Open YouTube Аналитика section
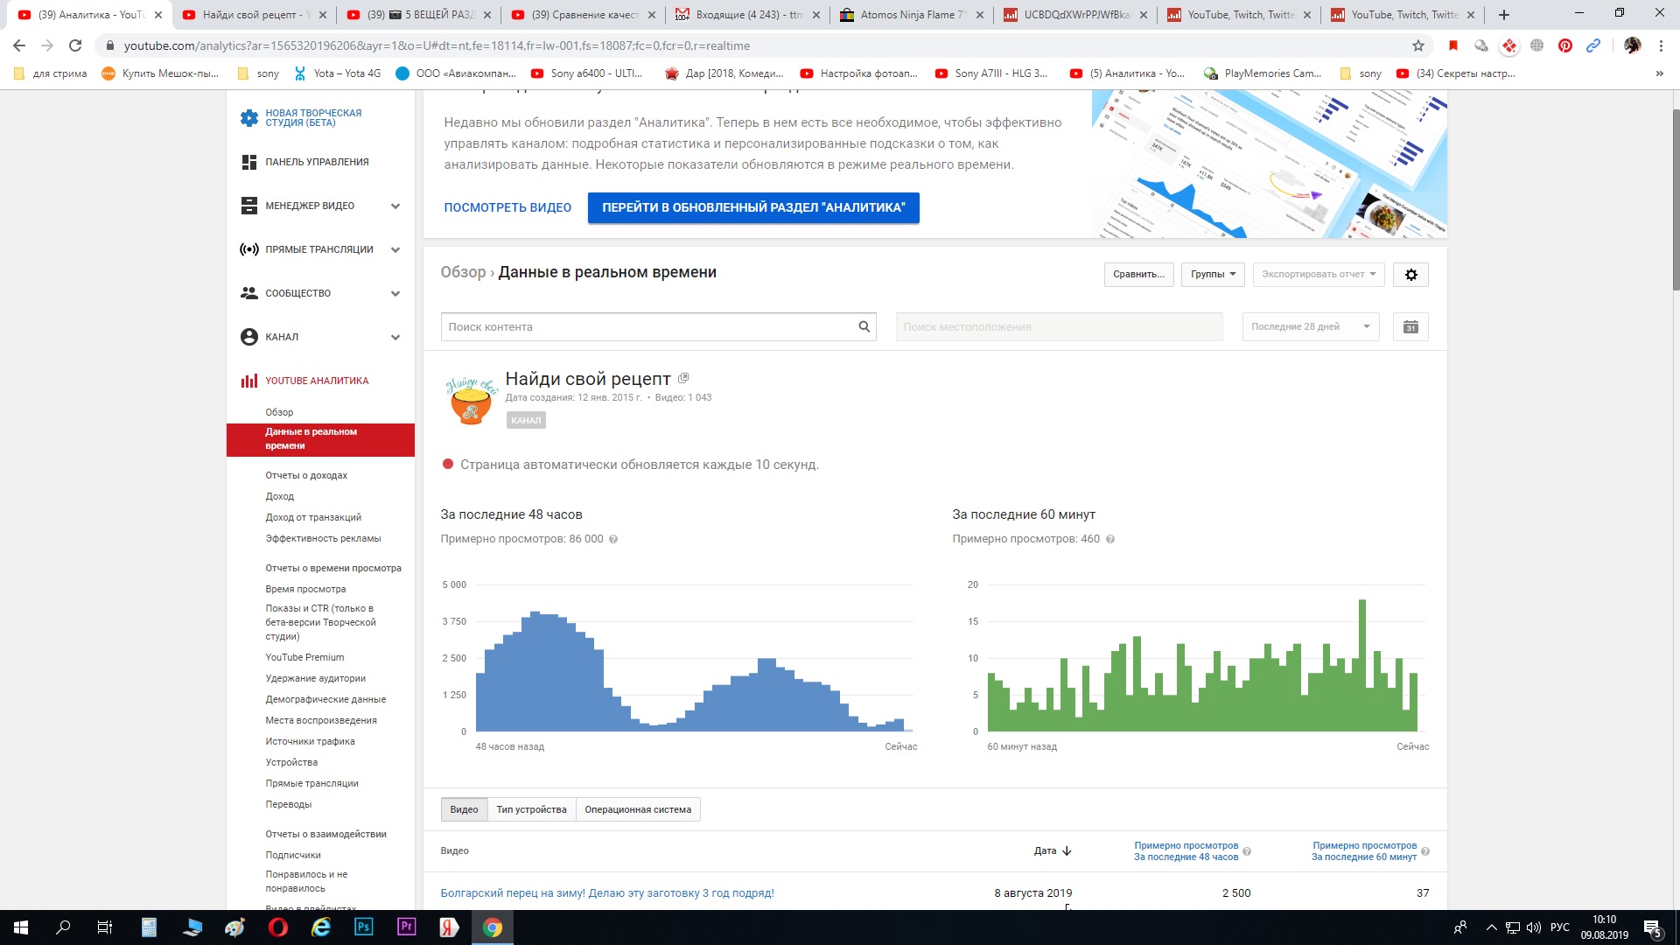Screen dimensions: 1680x945 317,381
